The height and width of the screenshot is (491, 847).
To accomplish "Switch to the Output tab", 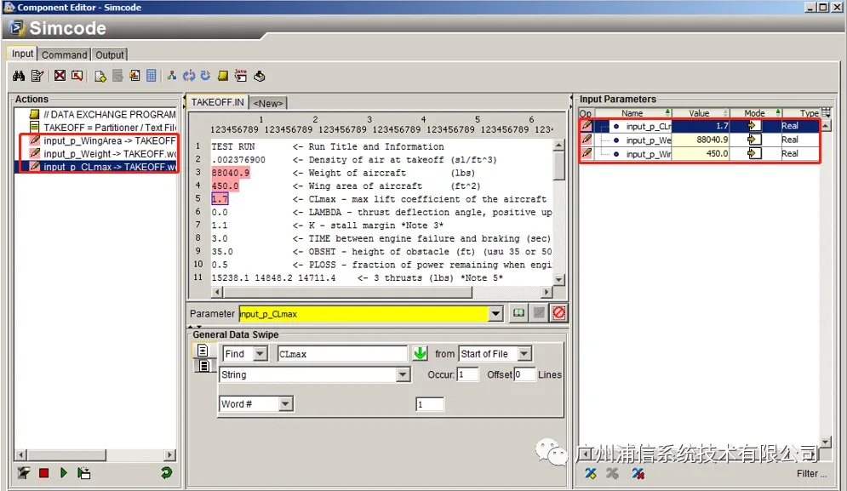I will click(x=110, y=54).
